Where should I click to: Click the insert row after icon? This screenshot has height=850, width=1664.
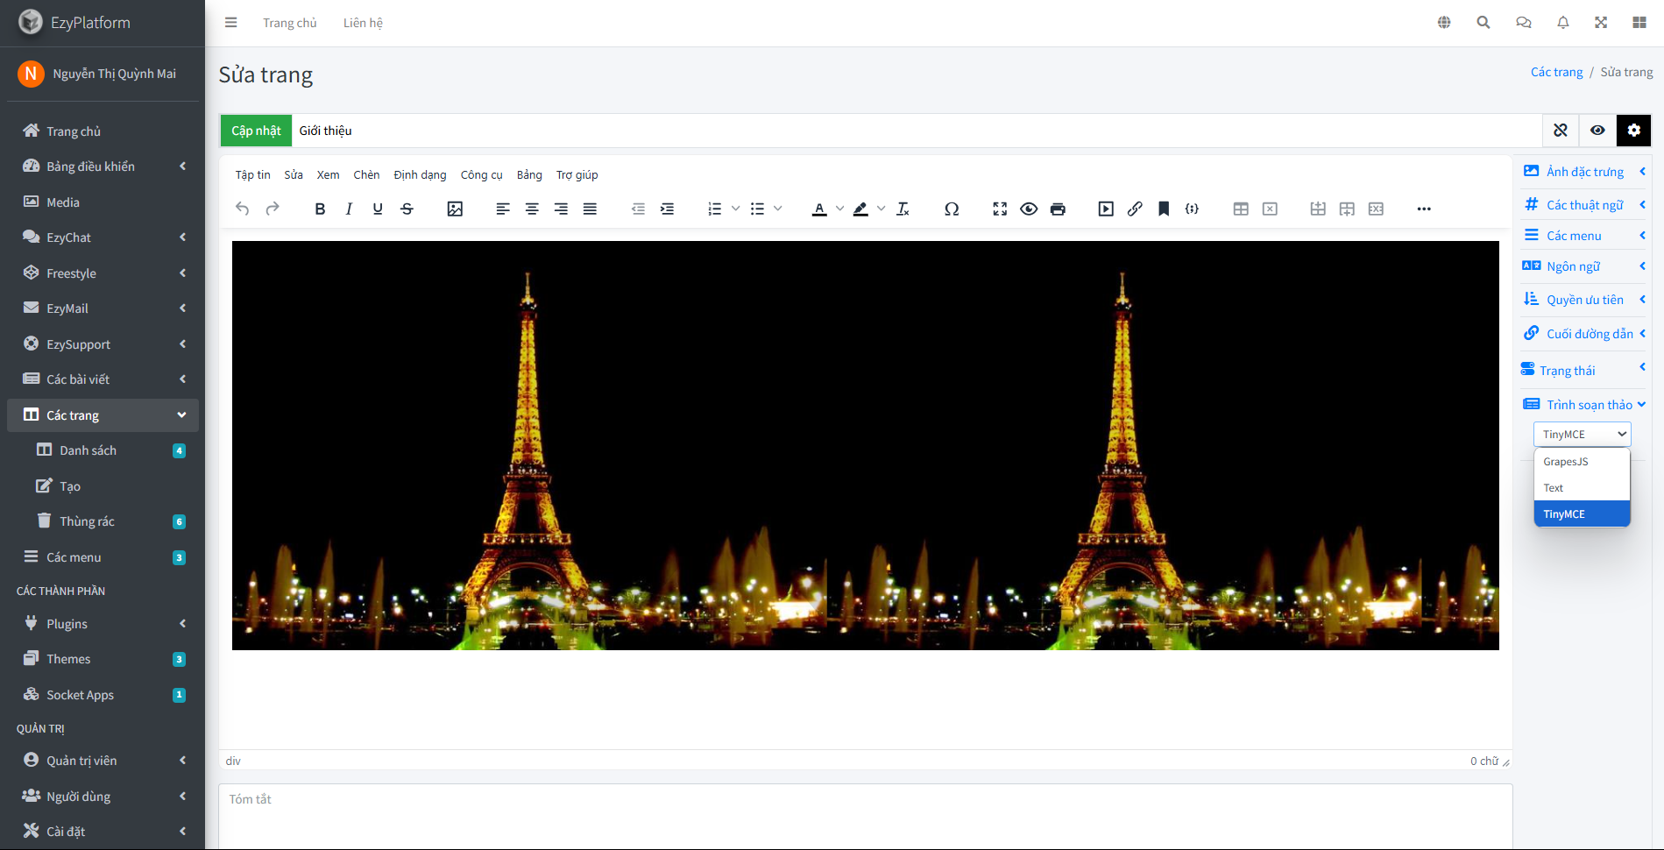1347,209
